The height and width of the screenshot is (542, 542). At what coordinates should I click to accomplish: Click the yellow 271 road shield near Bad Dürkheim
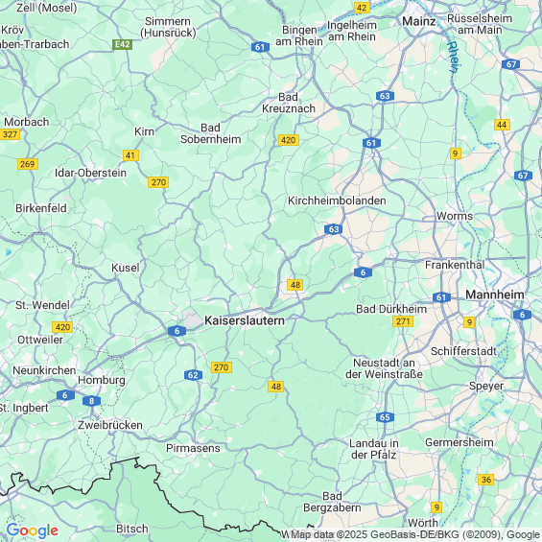click(x=403, y=321)
